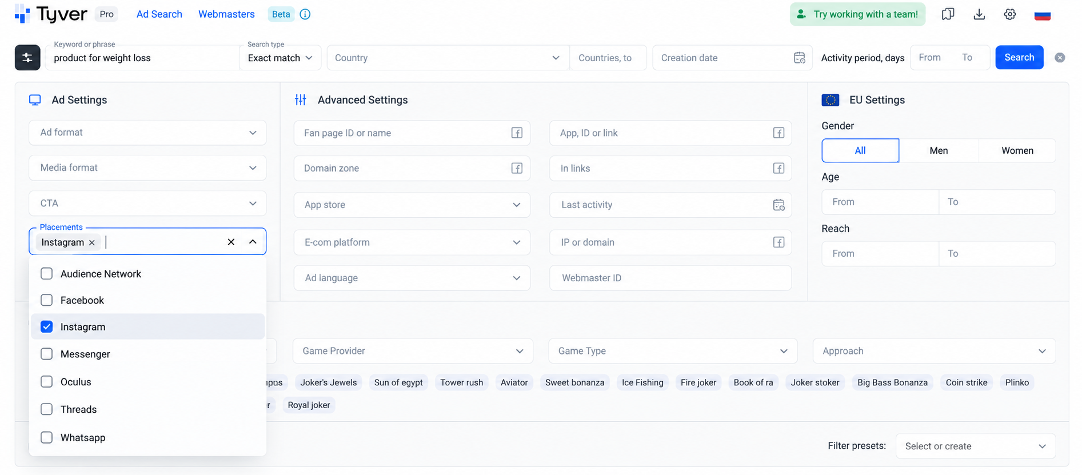The width and height of the screenshot is (1082, 475).
Task: Open the download icon in header
Action: tap(979, 14)
